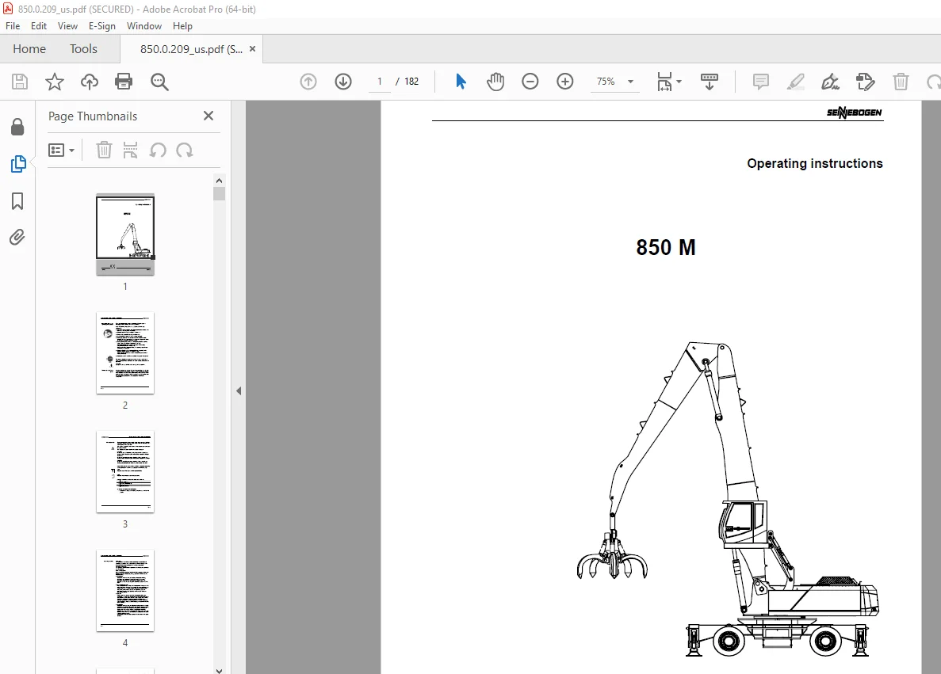Open the Sign document pen tool
The height and width of the screenshot is (674, 941).
831,82
